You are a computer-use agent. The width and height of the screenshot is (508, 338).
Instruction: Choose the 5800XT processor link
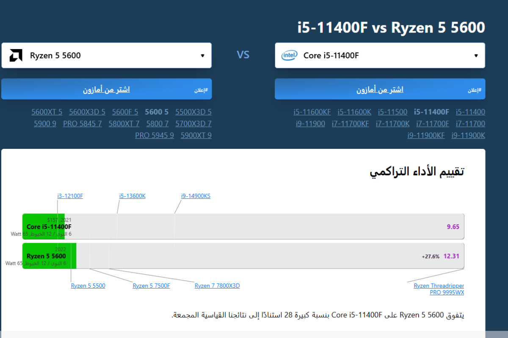[124, 124]
